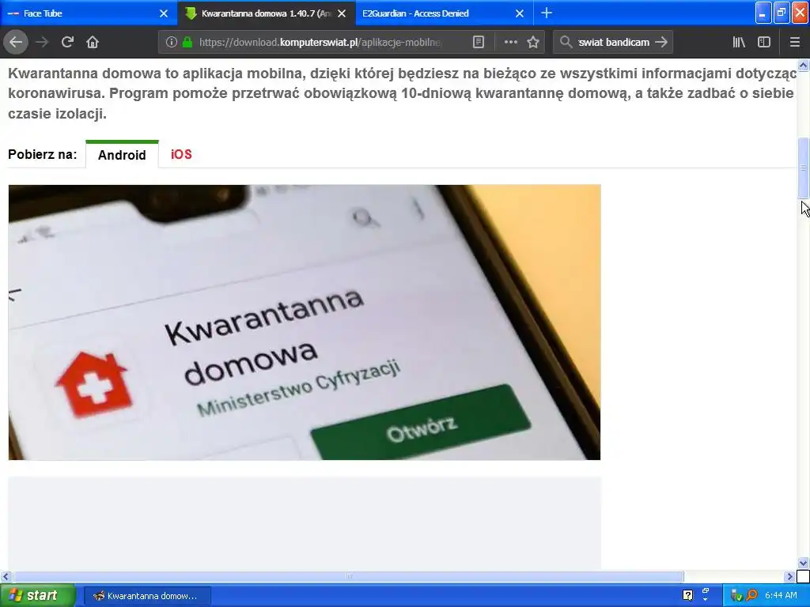Image resolution: width=810 pixels, height=607 pixels.
Task: Click the search box containing 'swiat bandicam'
Action: tap(613, 43)
